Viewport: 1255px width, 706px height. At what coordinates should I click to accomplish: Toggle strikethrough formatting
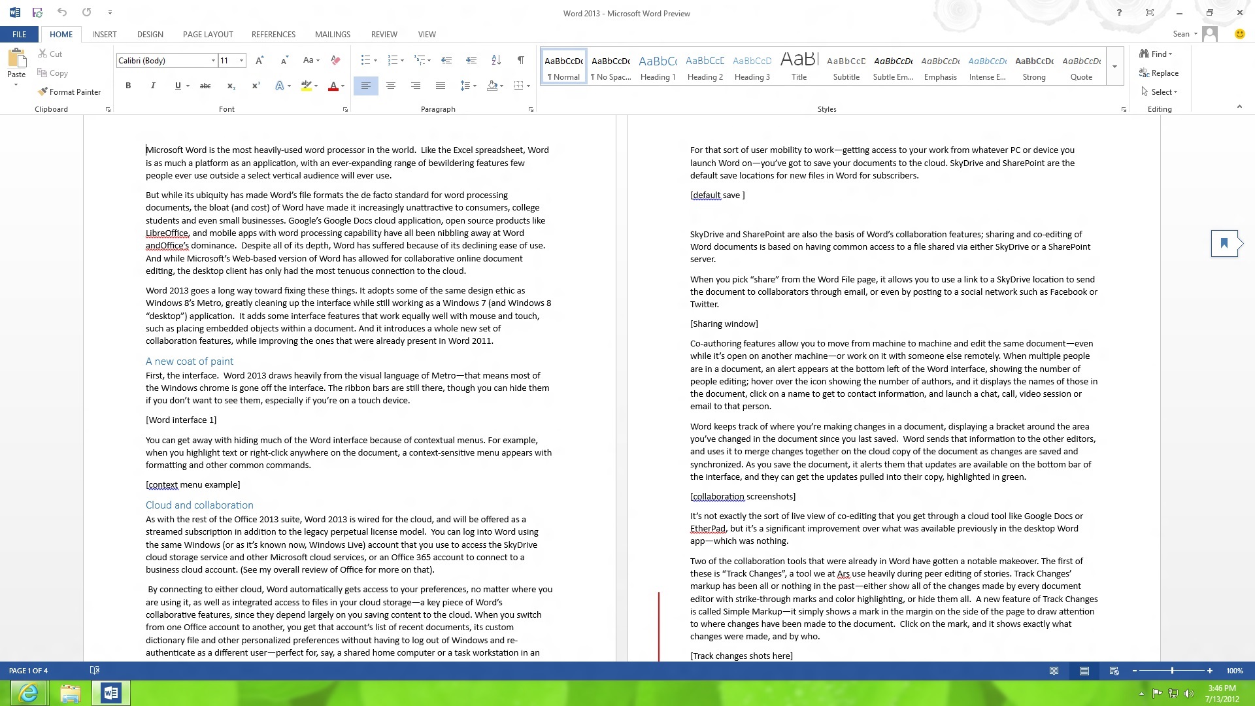205,86
